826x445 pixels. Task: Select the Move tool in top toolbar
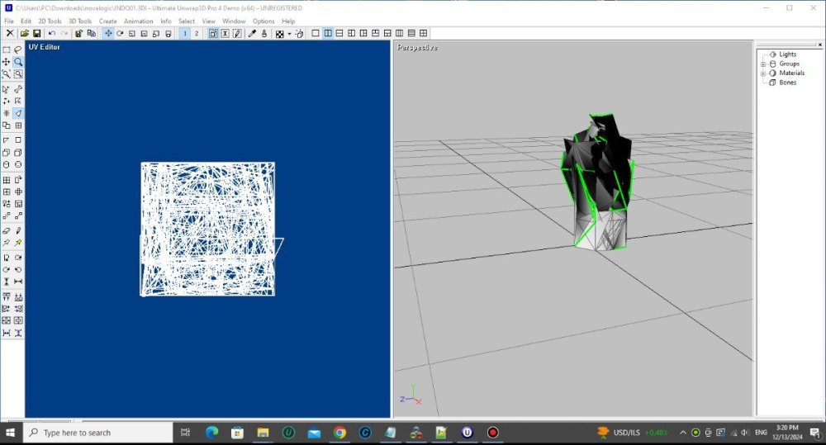point(108,34)
